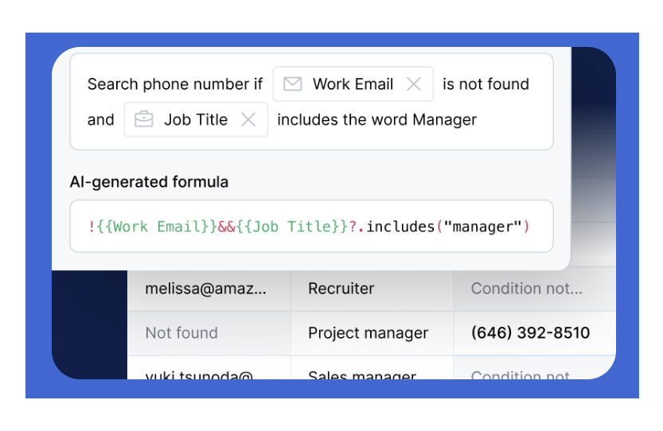
Task: Select the "Not found" email cell
Action: point(181,333)
